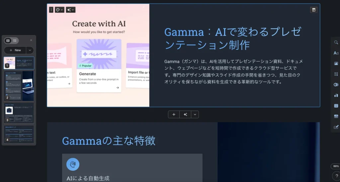340x182 pixels.
Task: Click the 'Create with AI' image
Action: (x=98, y=55)
